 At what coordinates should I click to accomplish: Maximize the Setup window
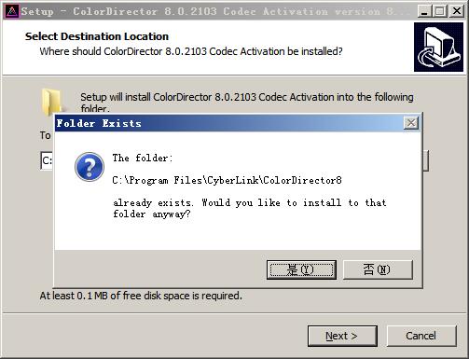click(440, 11)
